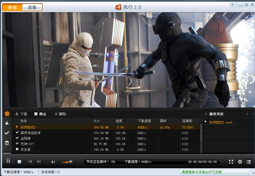Viewport: 255px width, 176px height.
Task: Skip to the previous track
Action: pos(30,162)
